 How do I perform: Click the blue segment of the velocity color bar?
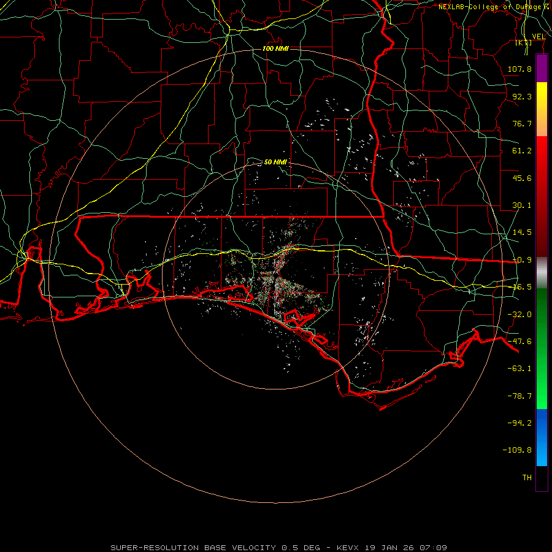(x=542, y=437)
